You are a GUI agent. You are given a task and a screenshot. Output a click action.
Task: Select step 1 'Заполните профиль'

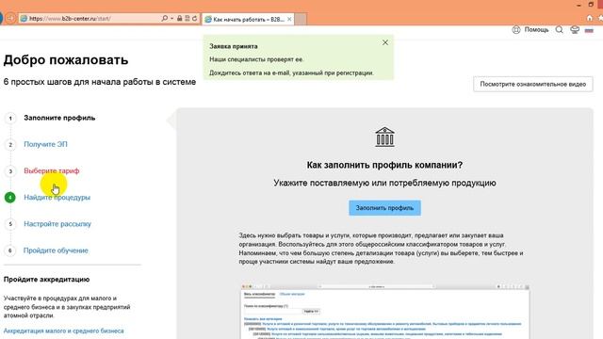click(x=59, y=118)
